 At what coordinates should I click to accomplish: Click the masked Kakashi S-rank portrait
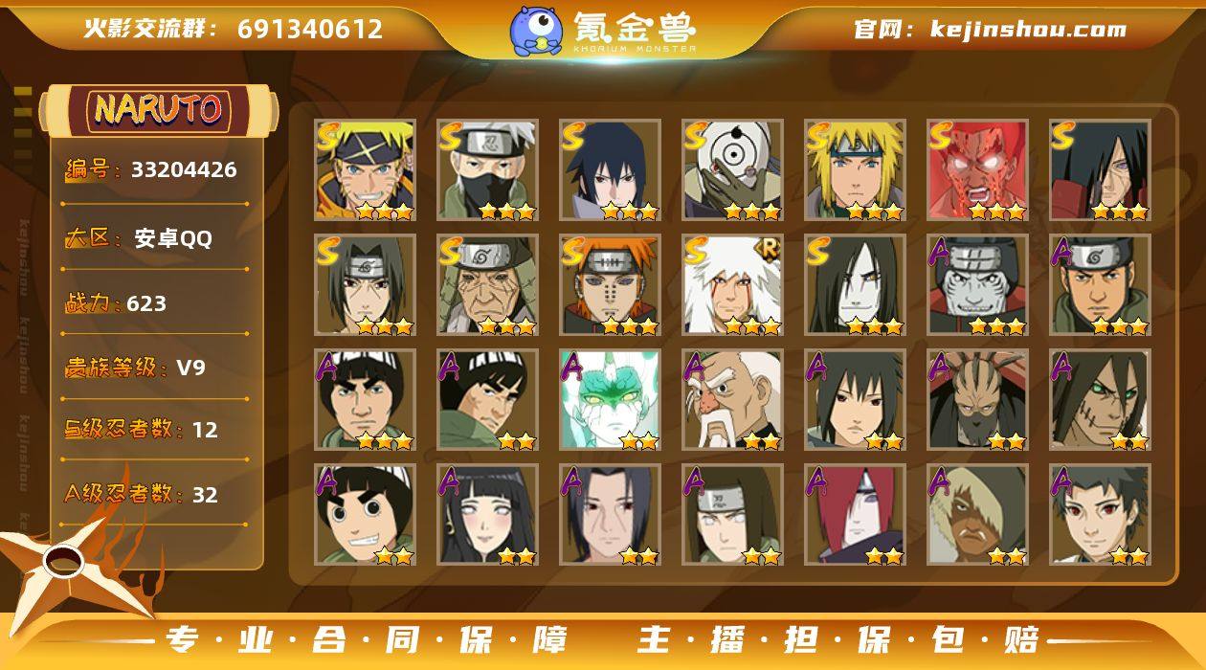pos(487,170)
